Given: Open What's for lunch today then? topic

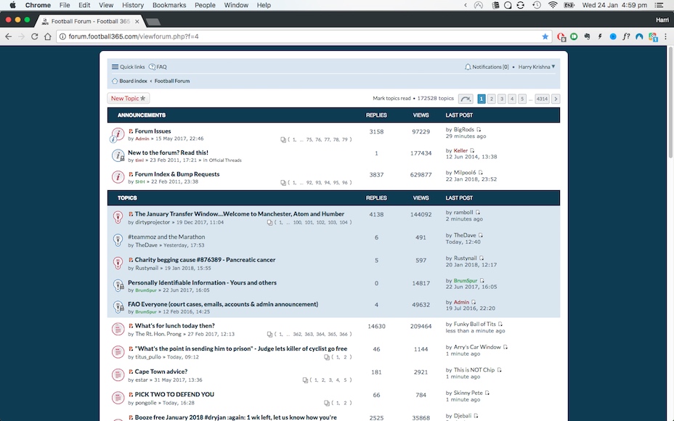Looking at the screenshot, I should tap(174, 326).
